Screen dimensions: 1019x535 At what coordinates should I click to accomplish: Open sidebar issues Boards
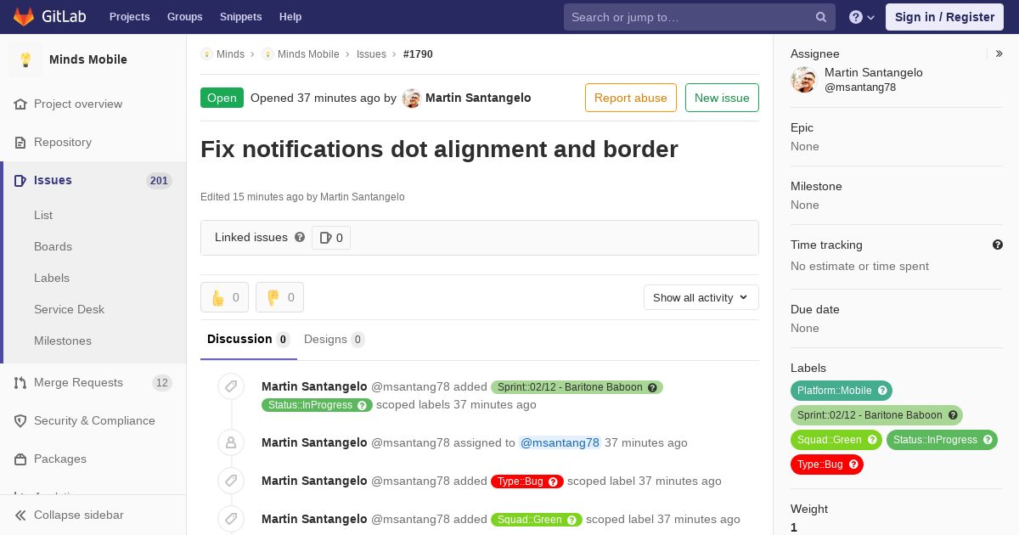click(x=53, y=246)
